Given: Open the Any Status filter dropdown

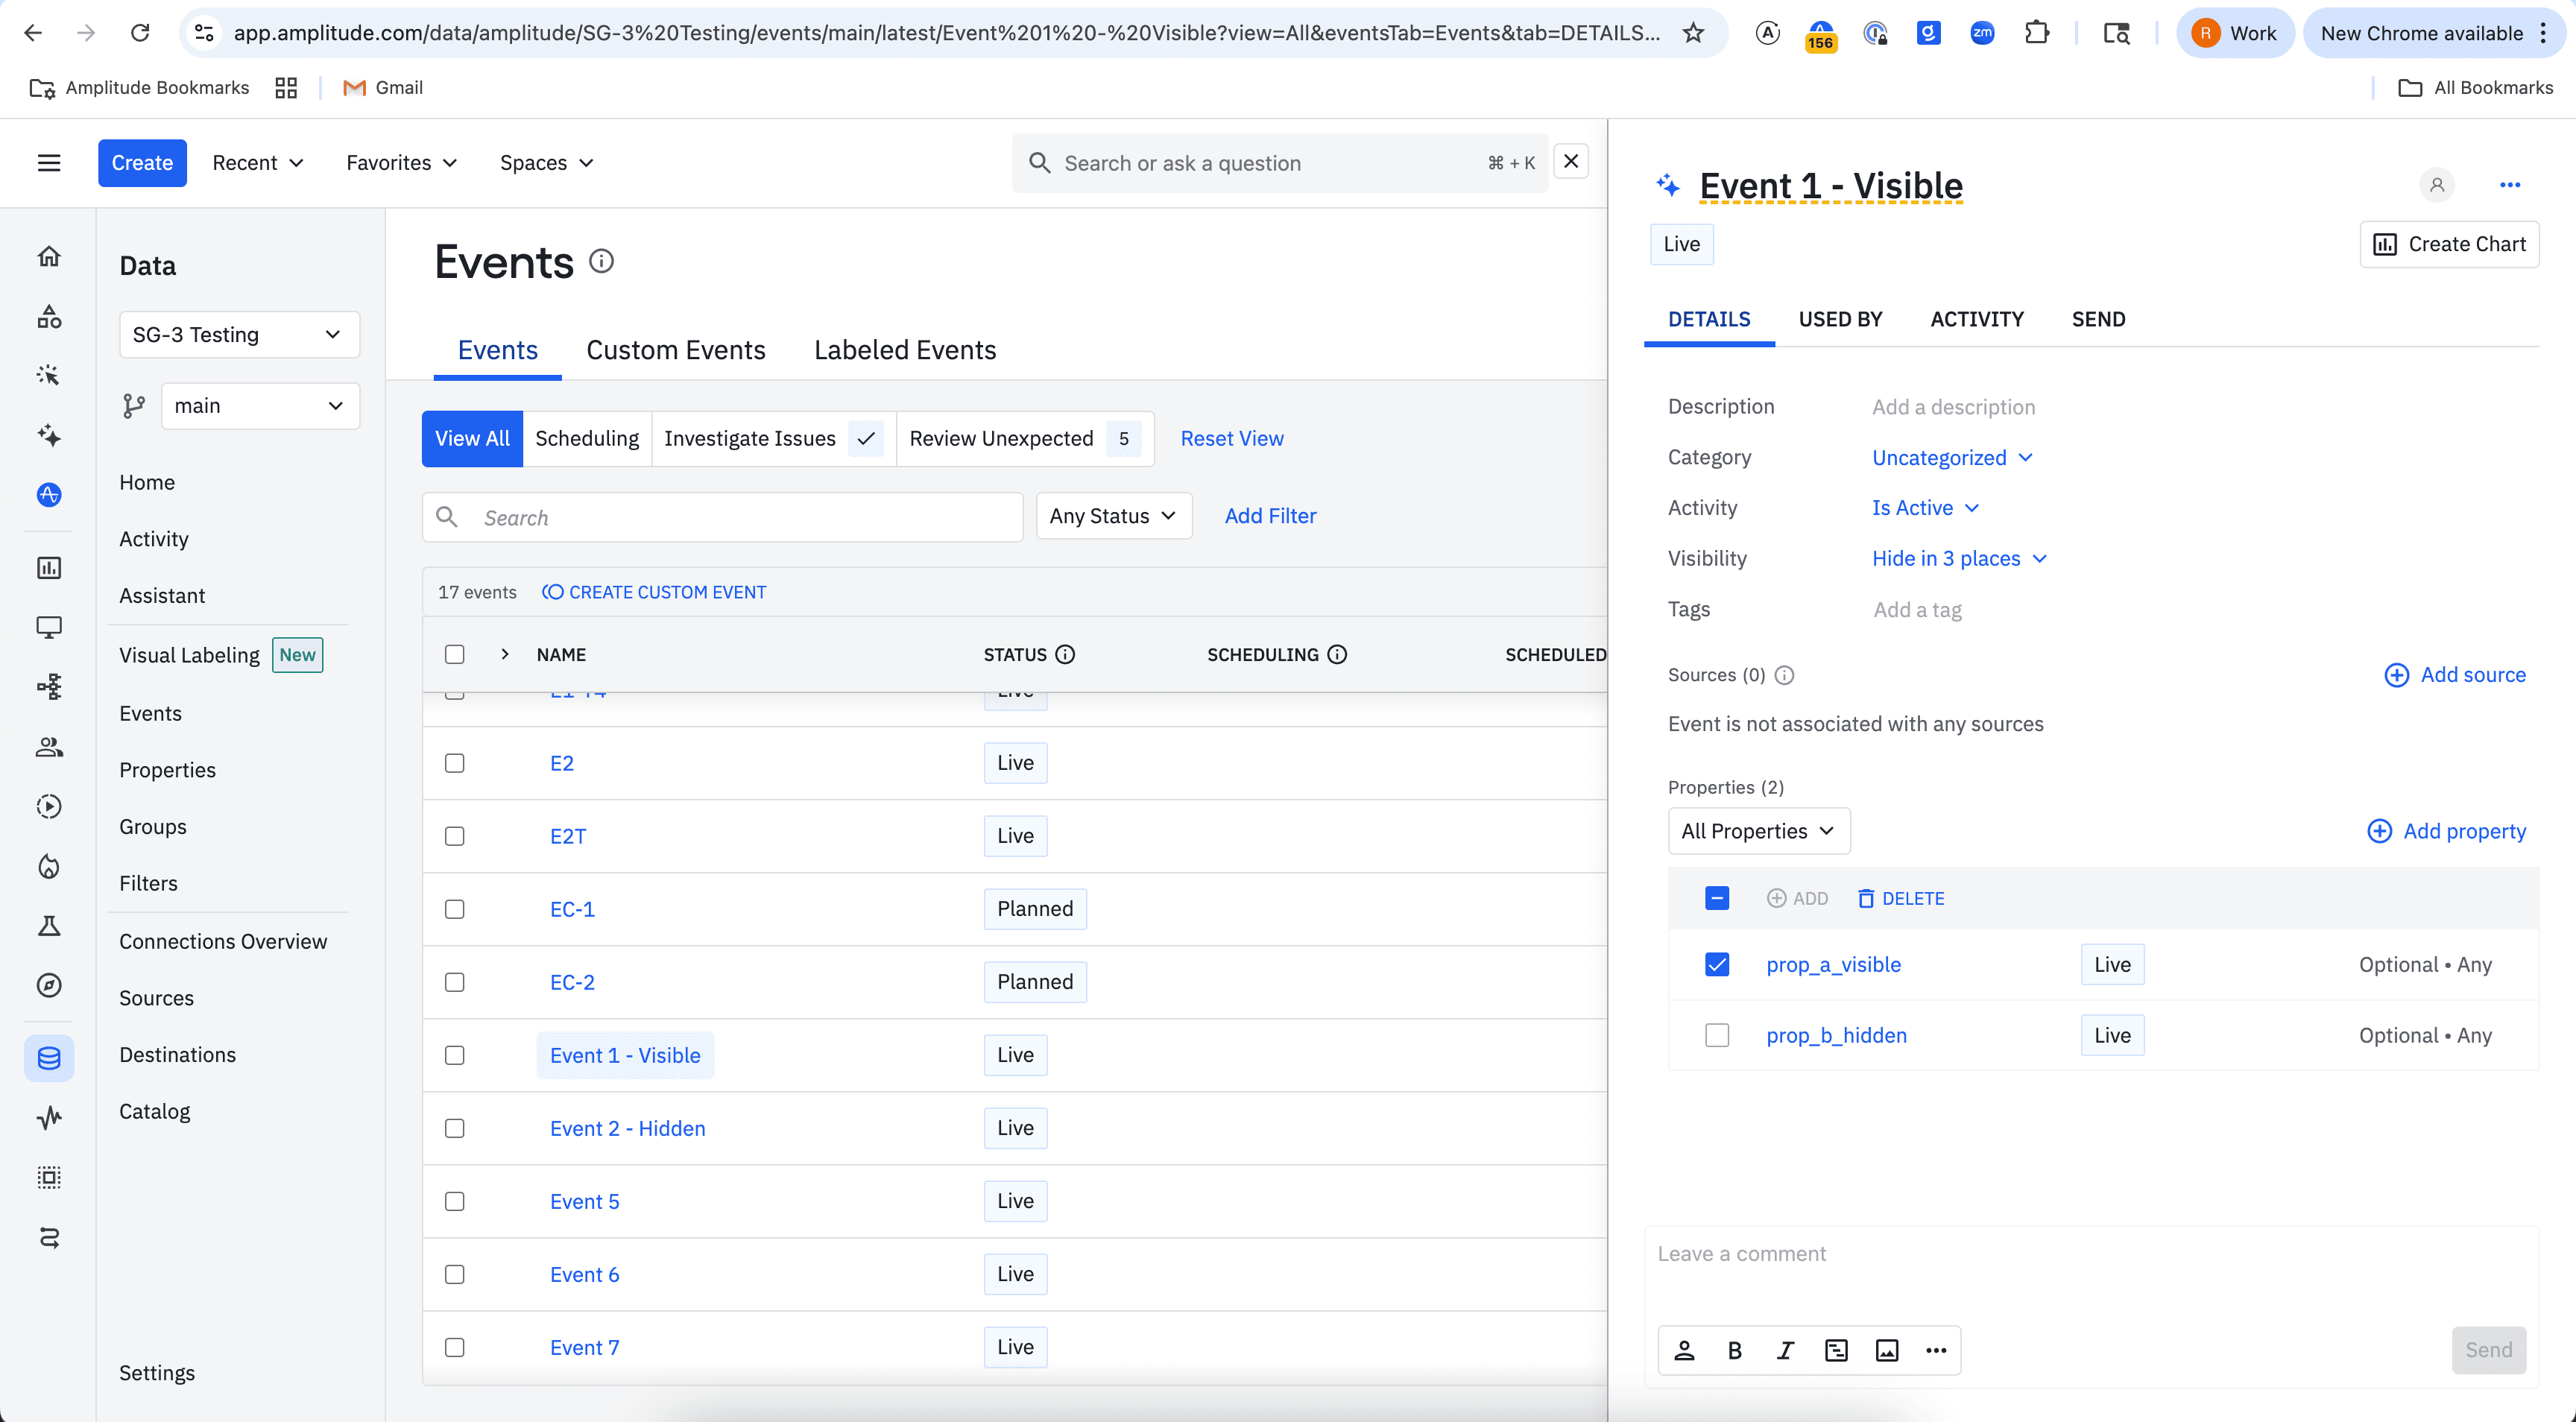Looking at the screenshot, I should click(1113, 516).
